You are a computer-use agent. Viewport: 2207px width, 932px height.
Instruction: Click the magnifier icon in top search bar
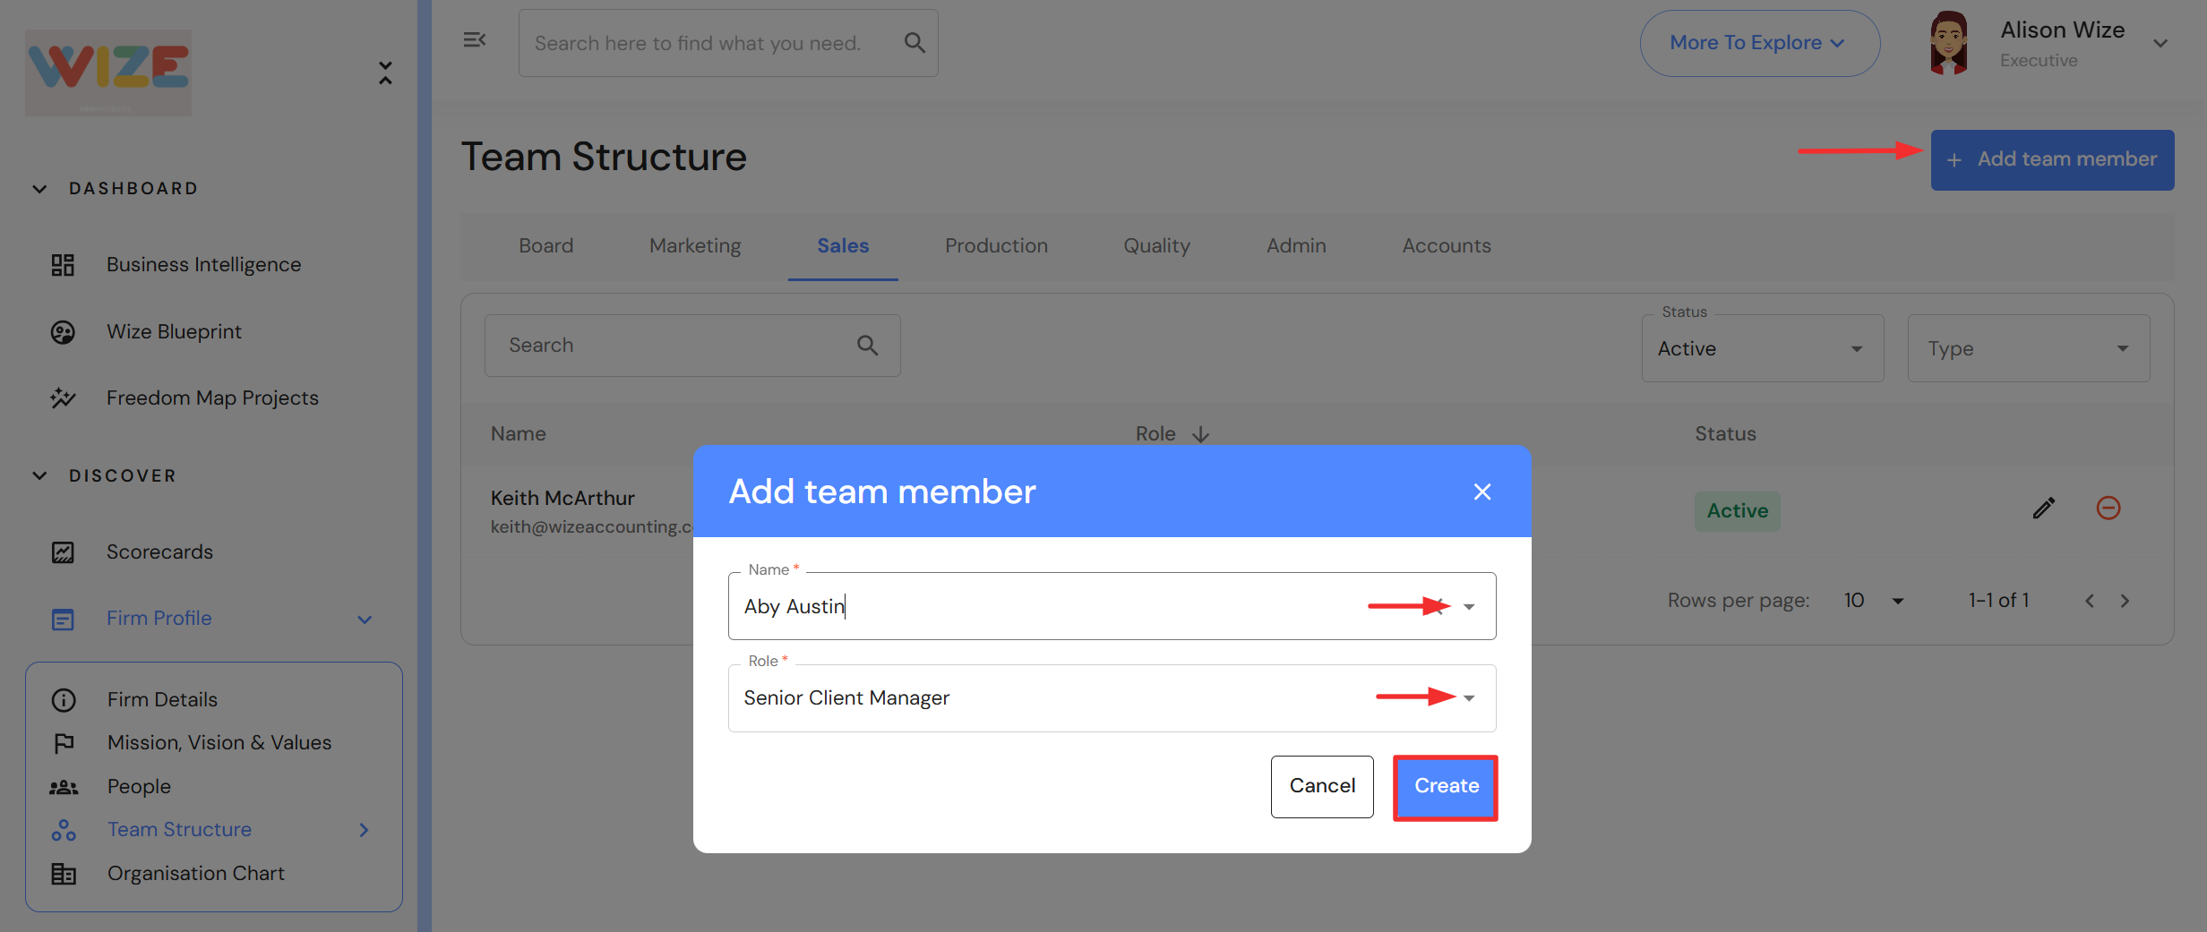coord(915,43)
